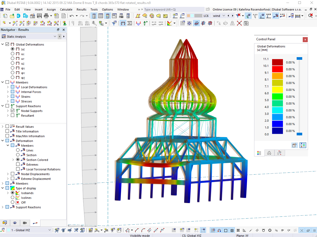The image size is (317, 237).
Task: Click the Control Panel color legend tab icon
Action: tap(259, 153)
